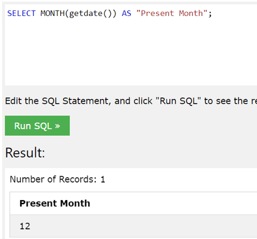Screen dimensions: 257x239
Task: Click on getdate() in the SQL statement
Action: click(x=90, y=14)
